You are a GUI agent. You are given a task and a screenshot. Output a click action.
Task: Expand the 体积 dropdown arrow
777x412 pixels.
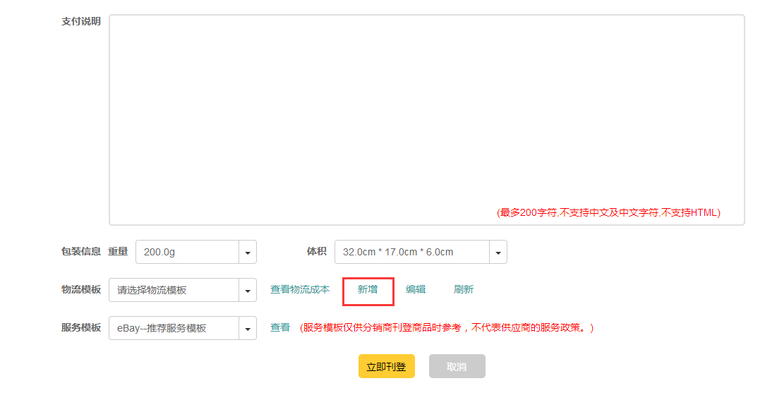[498, 252]
